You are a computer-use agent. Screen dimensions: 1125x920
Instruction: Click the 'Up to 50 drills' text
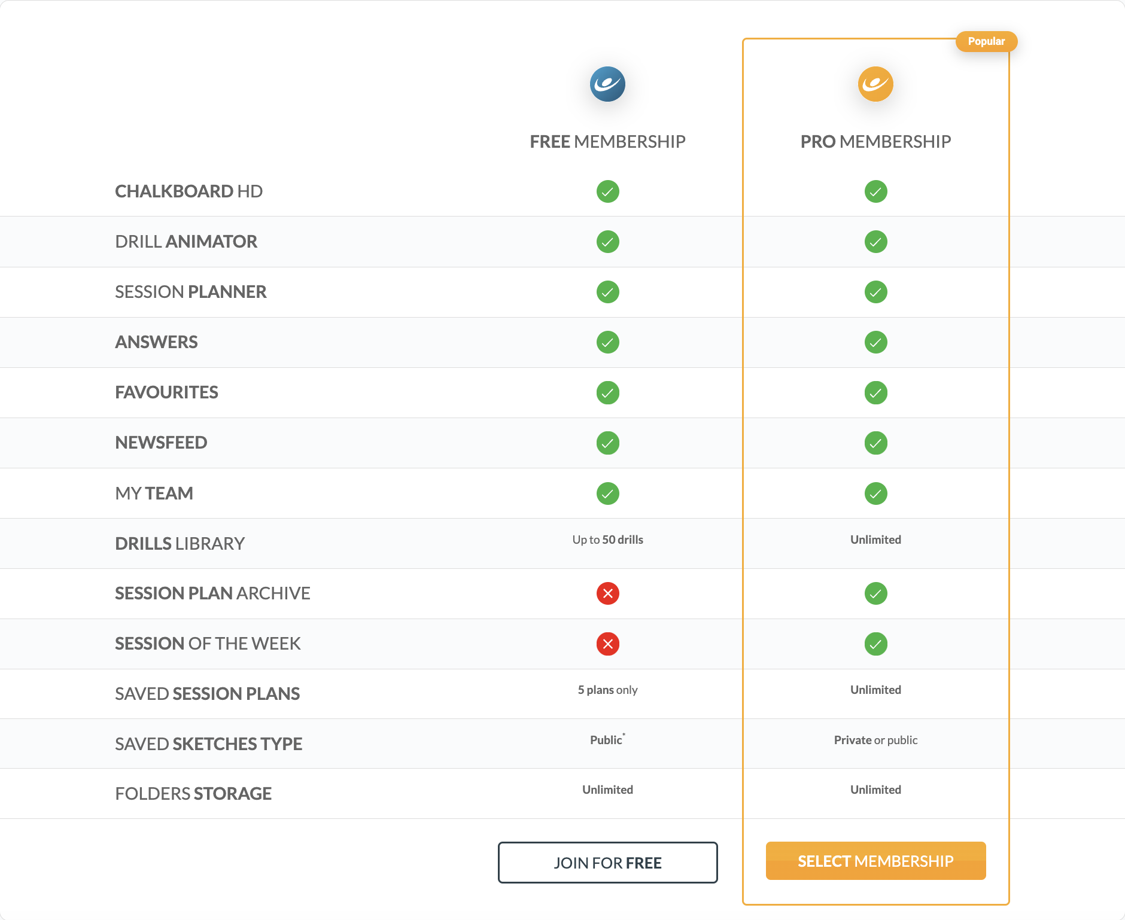607,540
